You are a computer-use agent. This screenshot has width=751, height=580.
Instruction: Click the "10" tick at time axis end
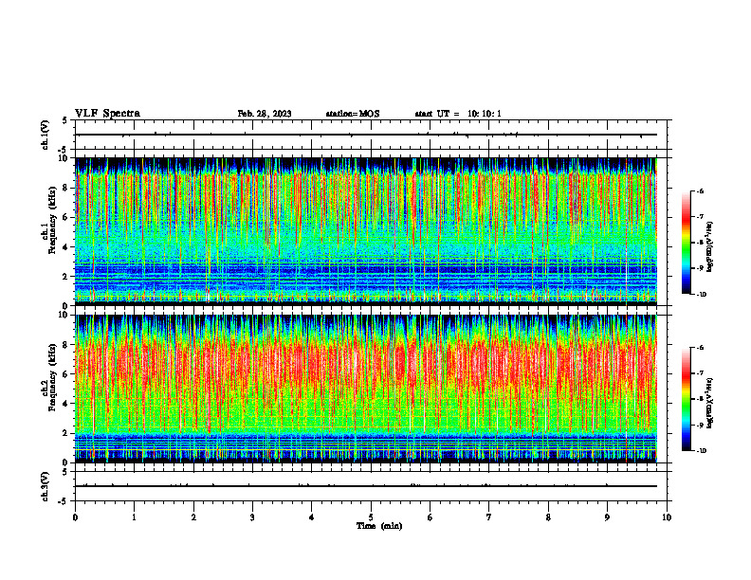click(x=667, y=517)
